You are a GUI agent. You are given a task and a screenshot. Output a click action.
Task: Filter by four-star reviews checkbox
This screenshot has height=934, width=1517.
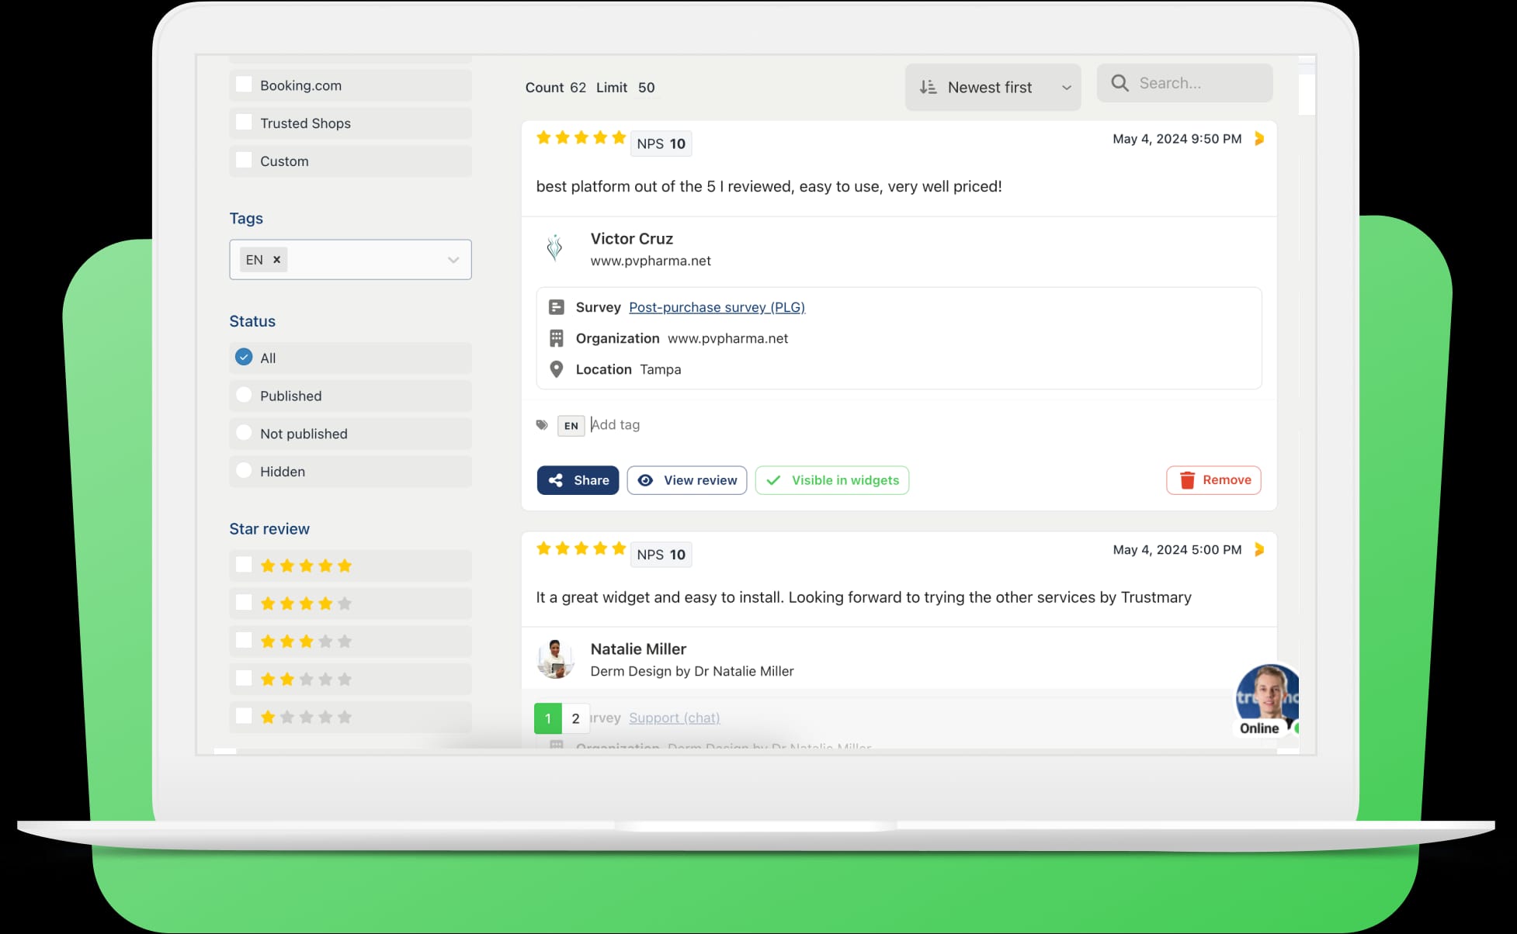click(x=244, y=602)
